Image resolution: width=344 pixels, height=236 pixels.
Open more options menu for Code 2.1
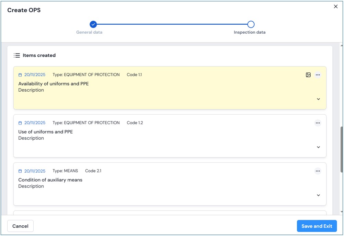318,171
